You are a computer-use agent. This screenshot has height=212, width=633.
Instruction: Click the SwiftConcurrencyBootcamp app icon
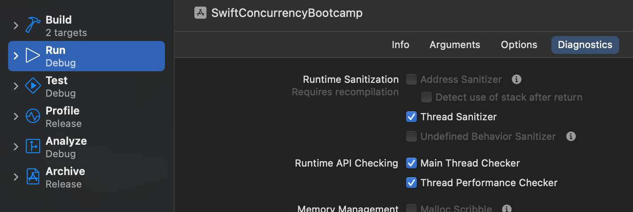(201, 13)
